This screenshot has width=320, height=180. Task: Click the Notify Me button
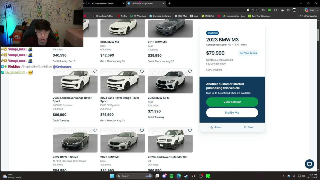click(x=232, y=113)
